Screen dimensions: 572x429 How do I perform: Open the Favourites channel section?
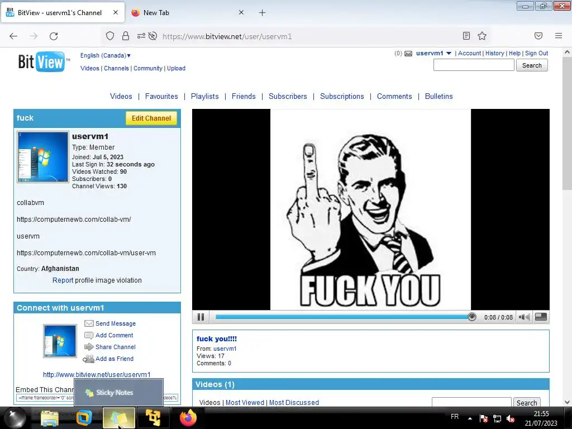tap(161, 96)
